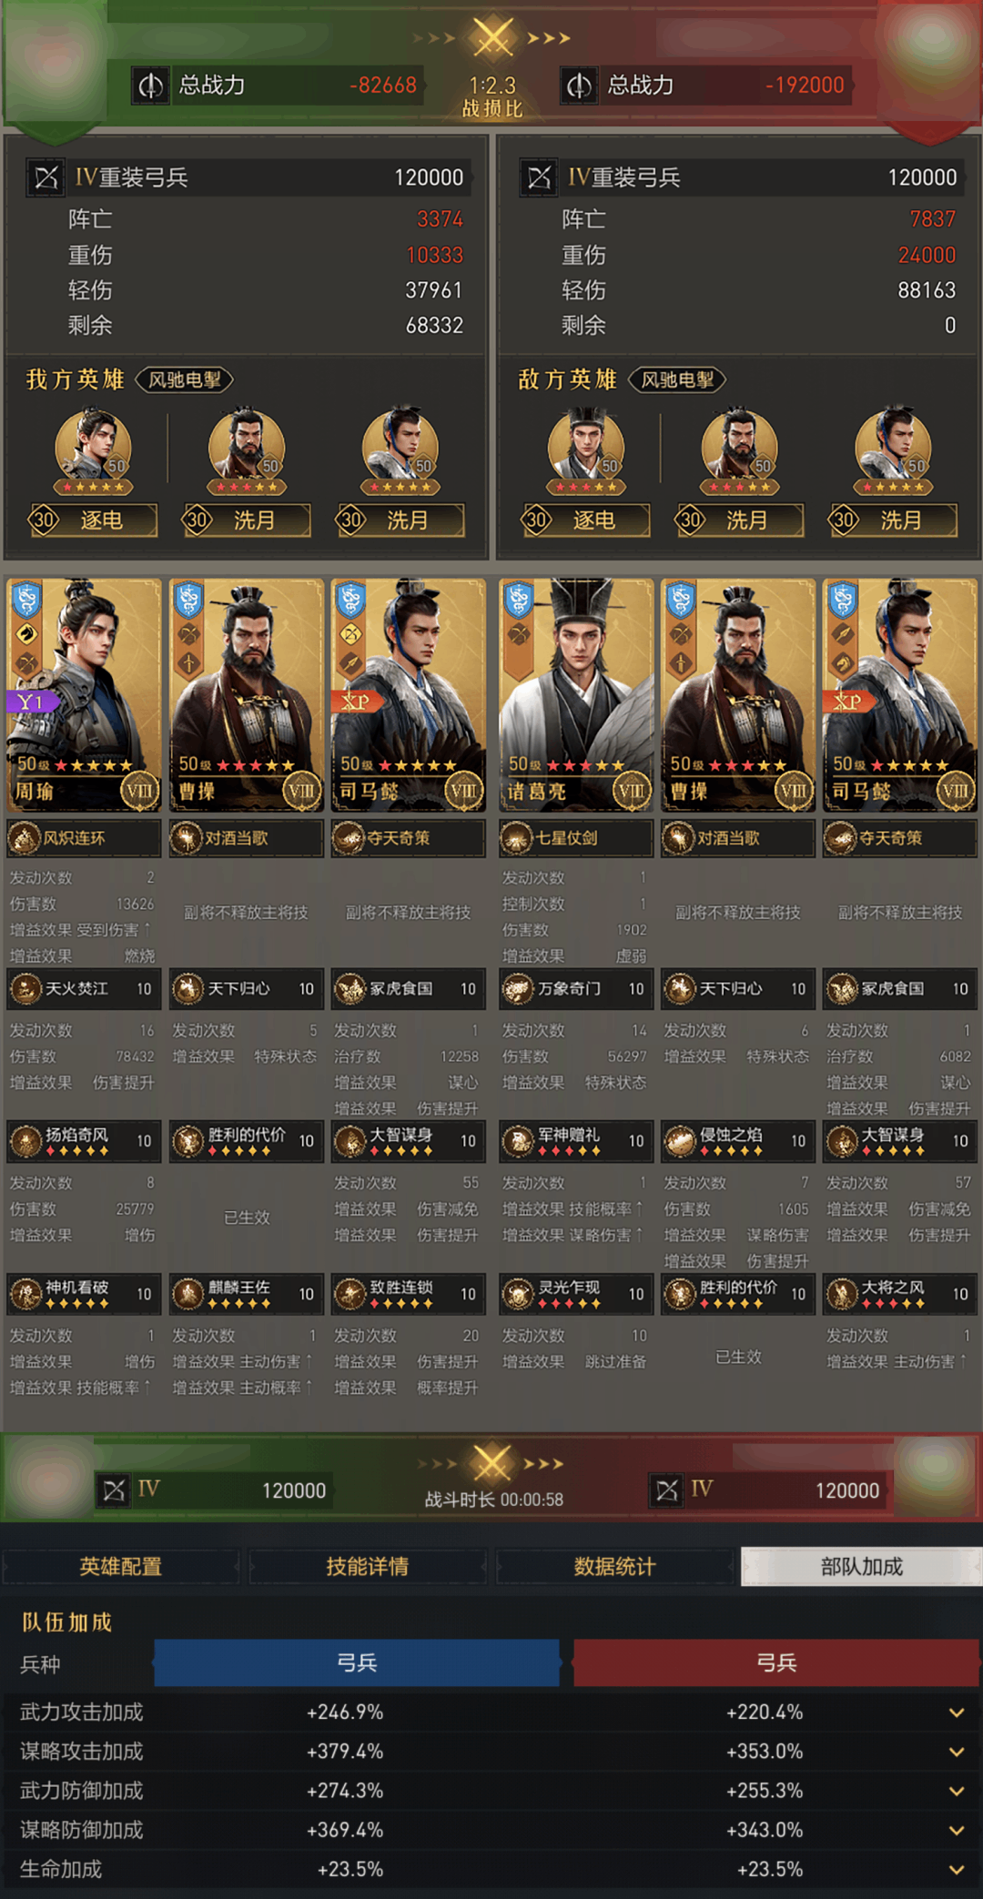
Task: Open the 军神赠礼 skill icon
Action: pos(518,1141)
